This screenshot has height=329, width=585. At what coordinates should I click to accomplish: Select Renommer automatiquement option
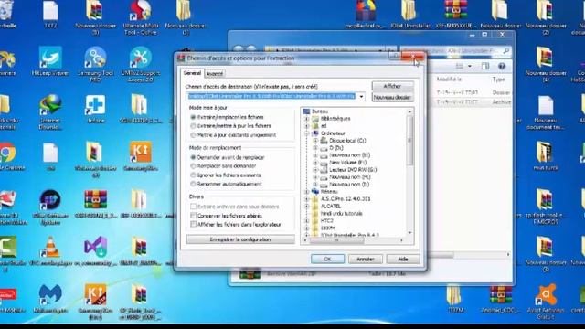[193, 184]
